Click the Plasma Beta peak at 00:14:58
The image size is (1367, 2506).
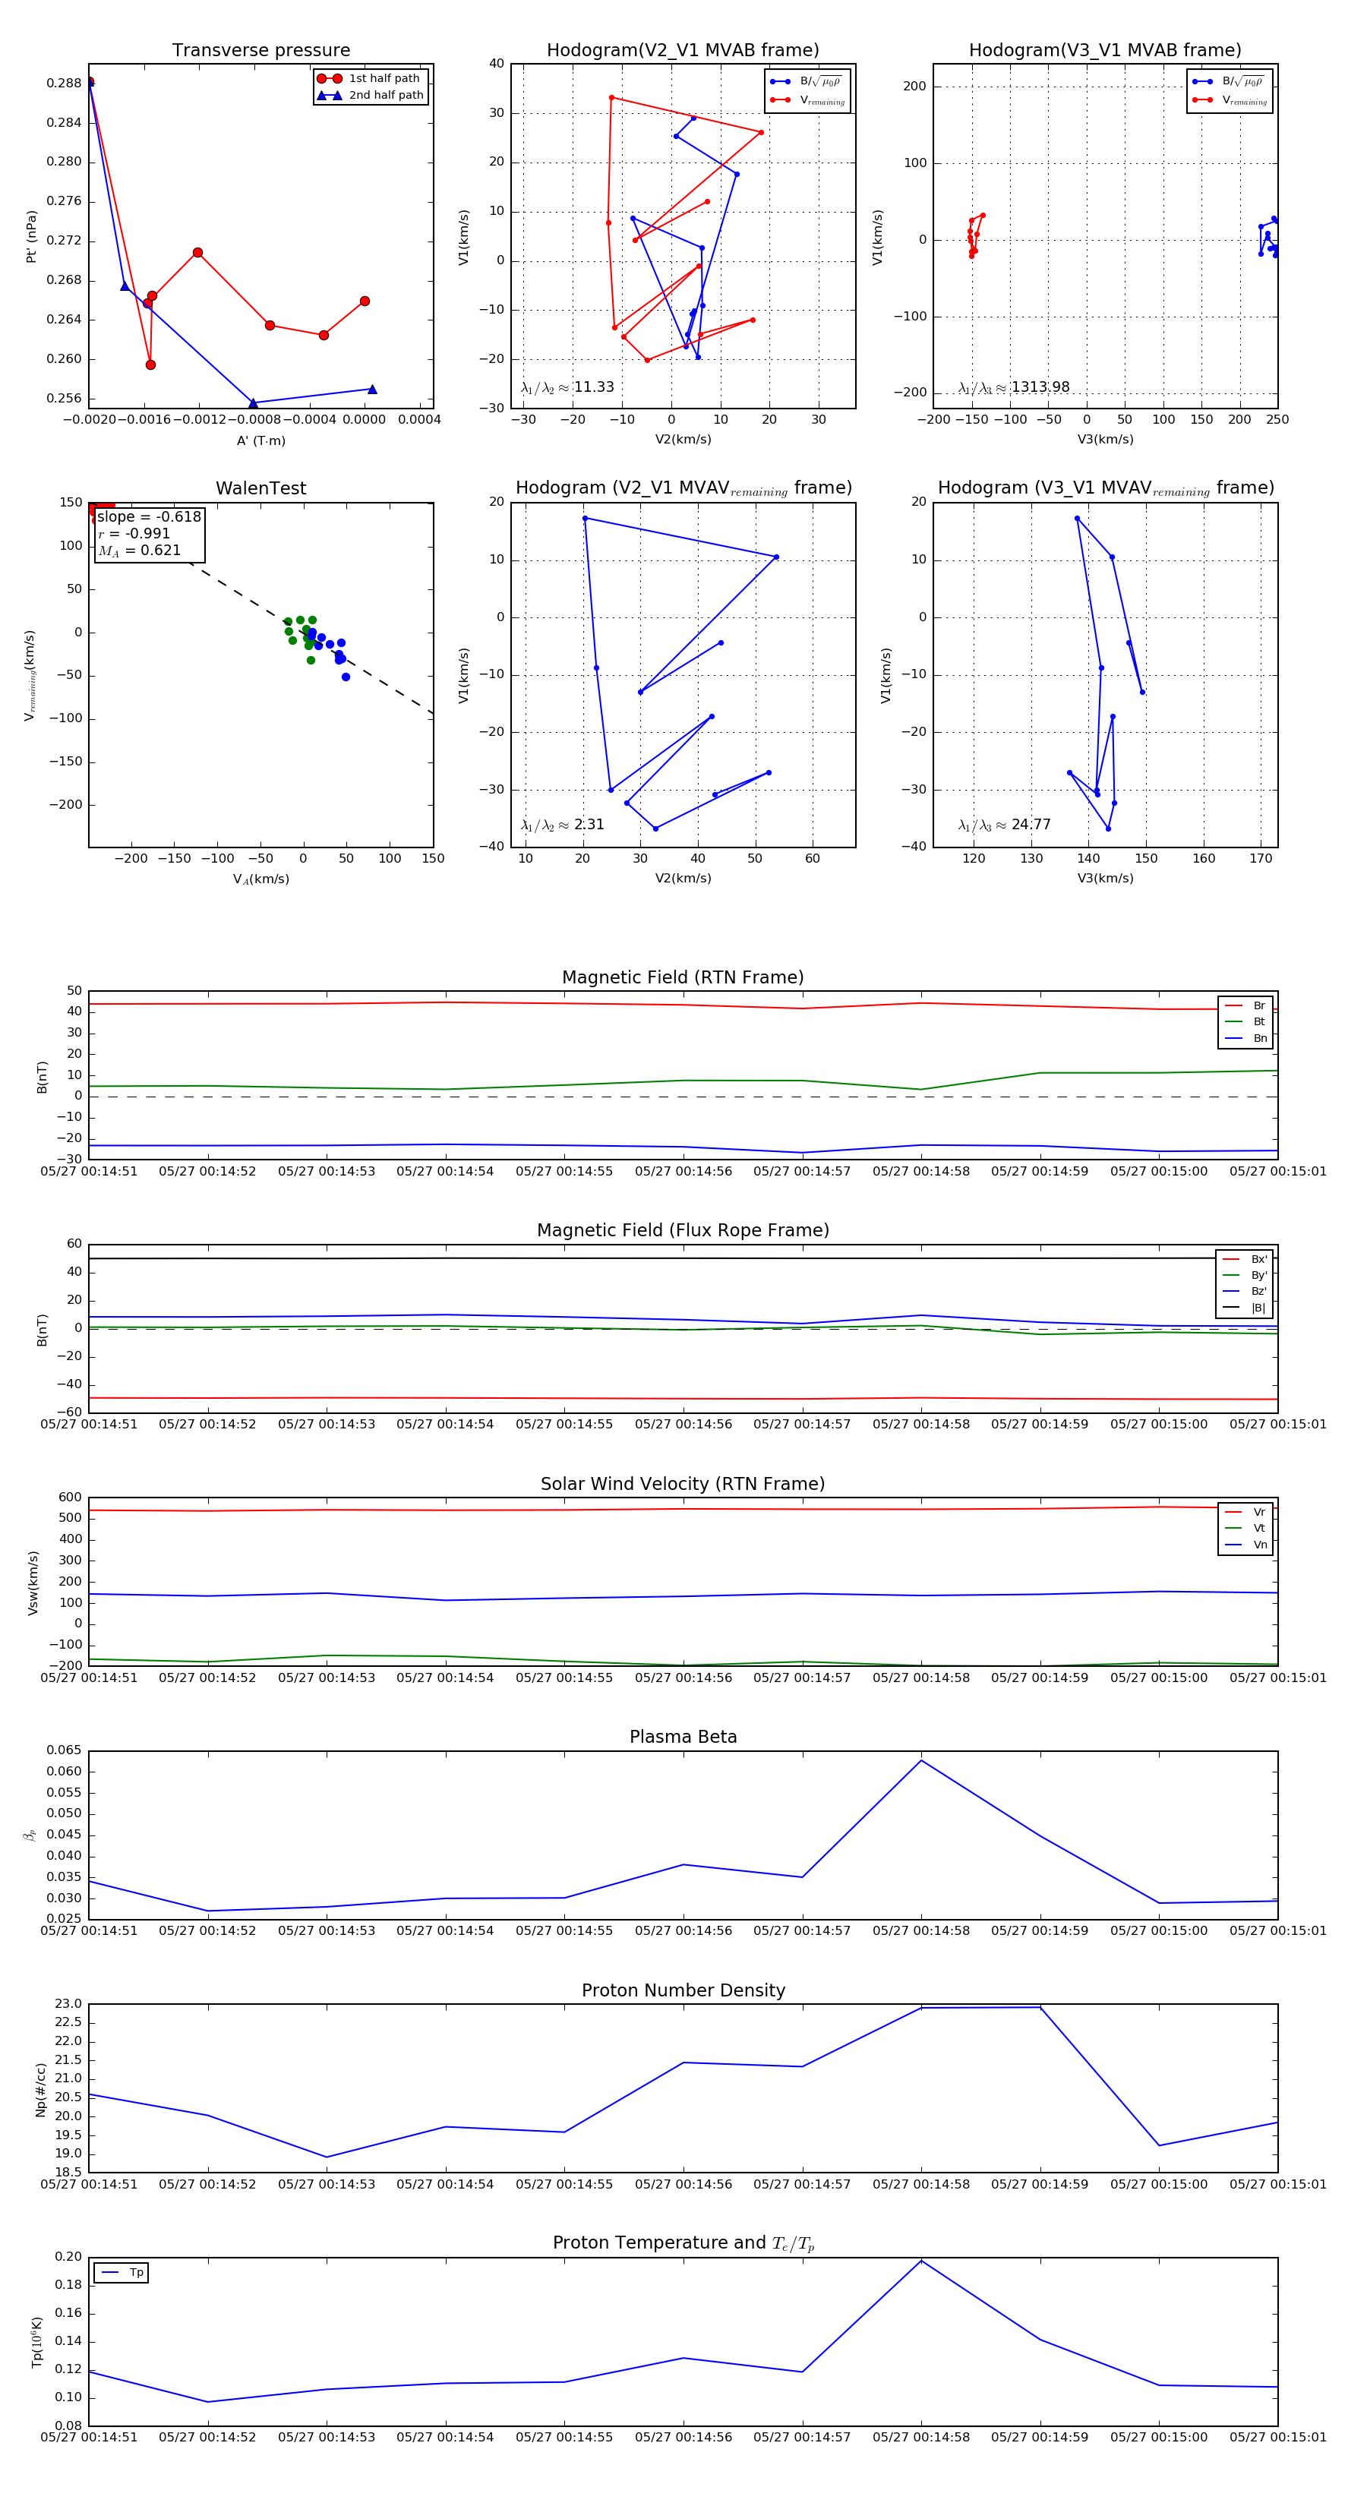pos(921,1761)
